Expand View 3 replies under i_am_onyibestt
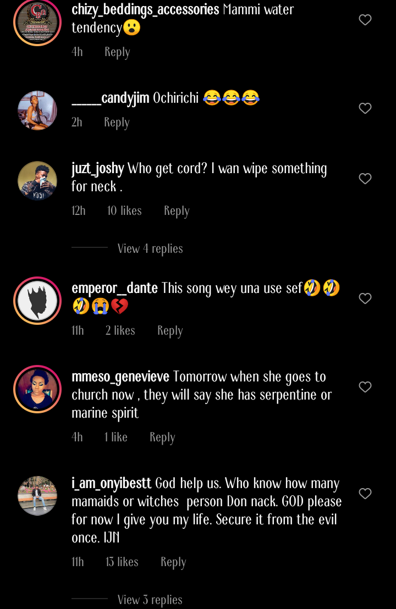The height and width of the screenshot is (609, 396). tap(150, 600)
